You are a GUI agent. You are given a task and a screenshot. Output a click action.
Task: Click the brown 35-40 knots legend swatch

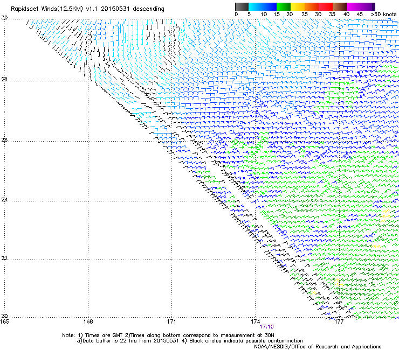(x=340, y=6)
